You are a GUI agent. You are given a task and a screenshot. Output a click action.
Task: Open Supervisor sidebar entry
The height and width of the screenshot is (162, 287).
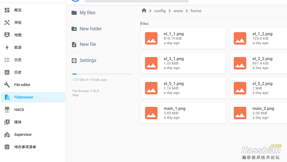[33, 134]
